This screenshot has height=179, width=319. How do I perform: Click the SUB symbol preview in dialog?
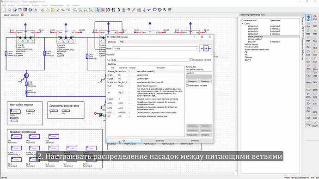(206, 49)
